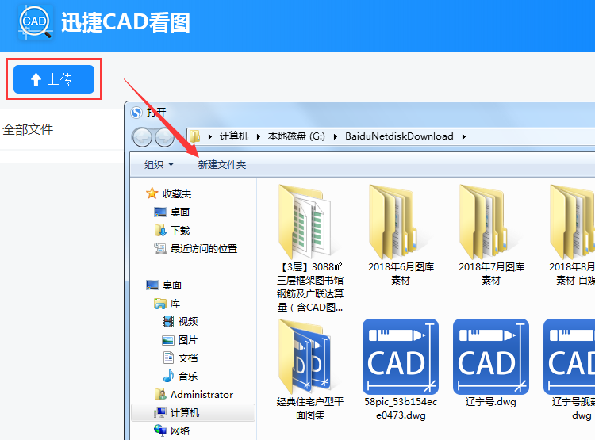Click the 58pic_53b154ece0473.dwg file name
595x440 pixels.
coord(401,408)
